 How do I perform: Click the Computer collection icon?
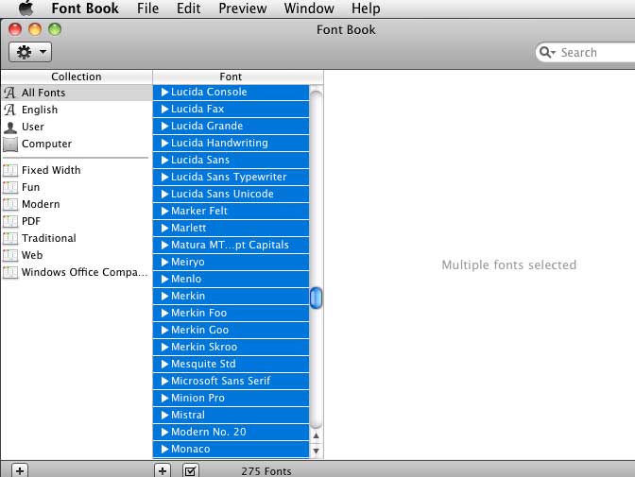point(10,145)
